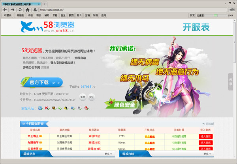This screenshot has width=237, height=164.
Task: Click the 转到 go button
Action: (232, 10)
